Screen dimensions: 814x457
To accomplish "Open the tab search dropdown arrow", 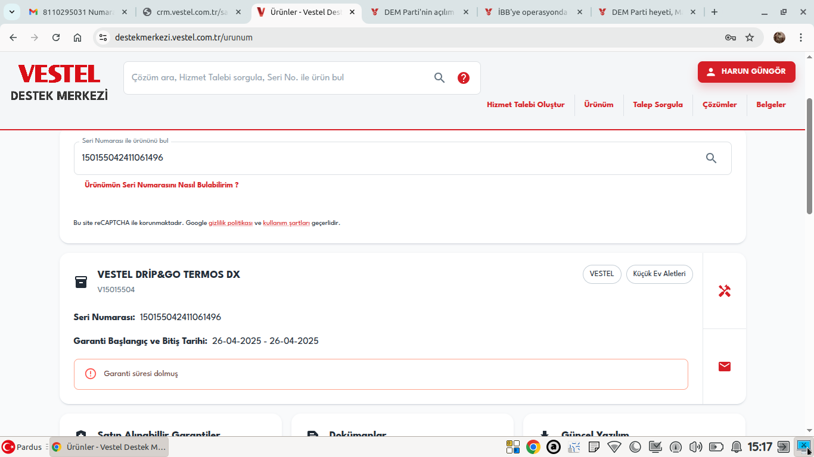I will [11, 12].
